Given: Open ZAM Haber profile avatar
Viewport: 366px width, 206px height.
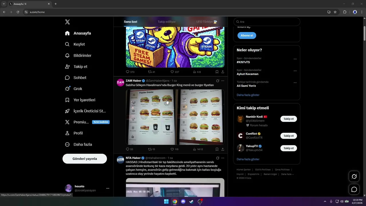Looking at the screenshot, I should [x=120, y=82].
